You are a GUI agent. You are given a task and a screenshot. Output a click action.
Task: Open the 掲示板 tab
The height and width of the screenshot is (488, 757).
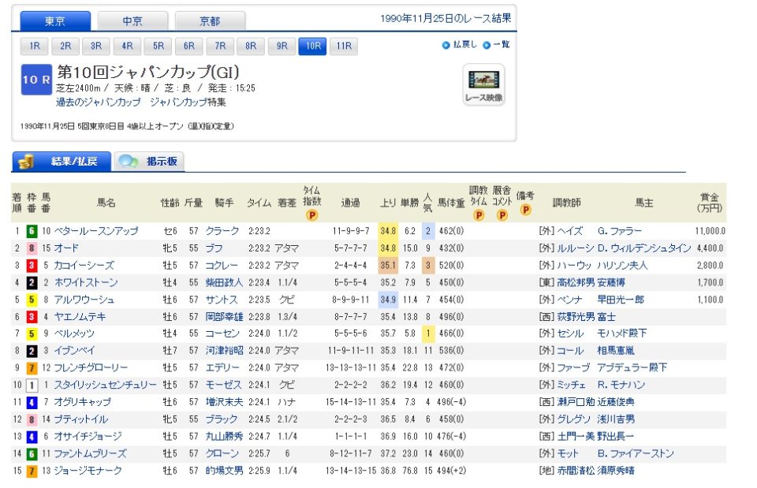[150, 162]
